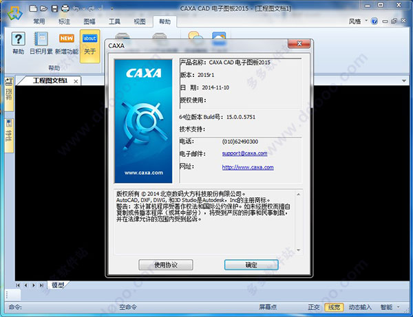
Task: Open a file with the folder icon
Action: point(44,8)
